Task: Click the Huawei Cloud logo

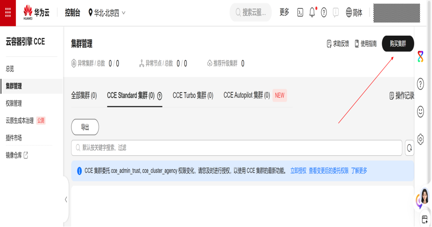Action: 36,13
